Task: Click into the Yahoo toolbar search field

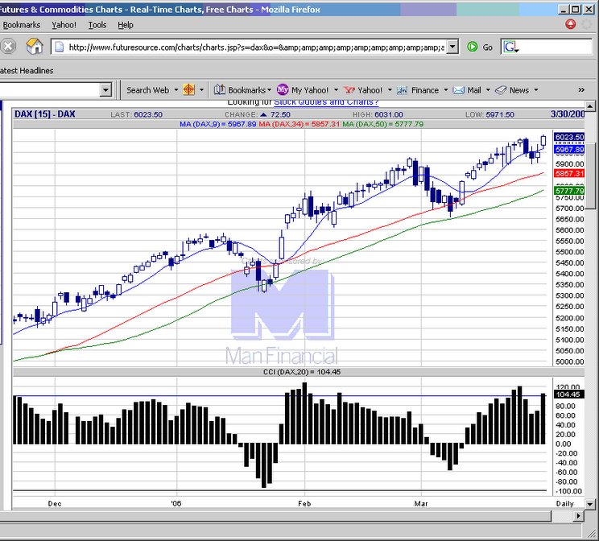Action: coord(50,90)
